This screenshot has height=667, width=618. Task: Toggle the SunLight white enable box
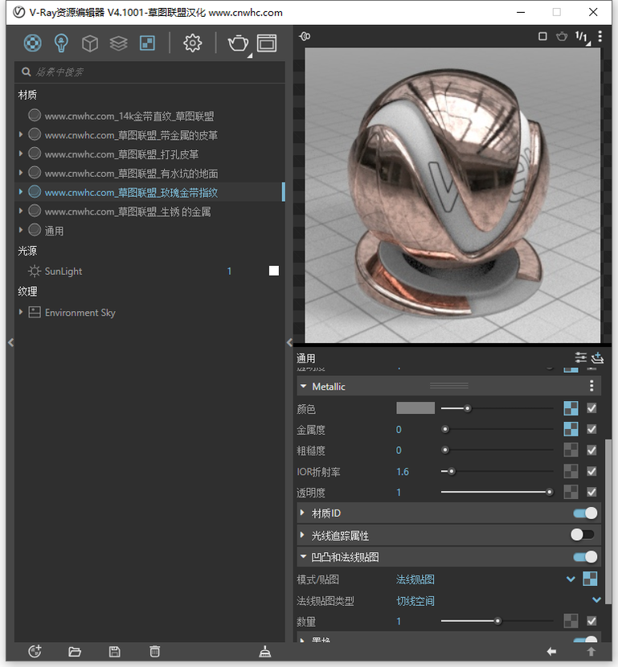pyautogui.click(x=274, y=271)
